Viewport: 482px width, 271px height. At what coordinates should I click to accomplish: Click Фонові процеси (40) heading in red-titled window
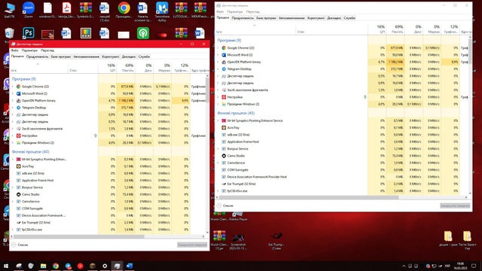[30, 152]
